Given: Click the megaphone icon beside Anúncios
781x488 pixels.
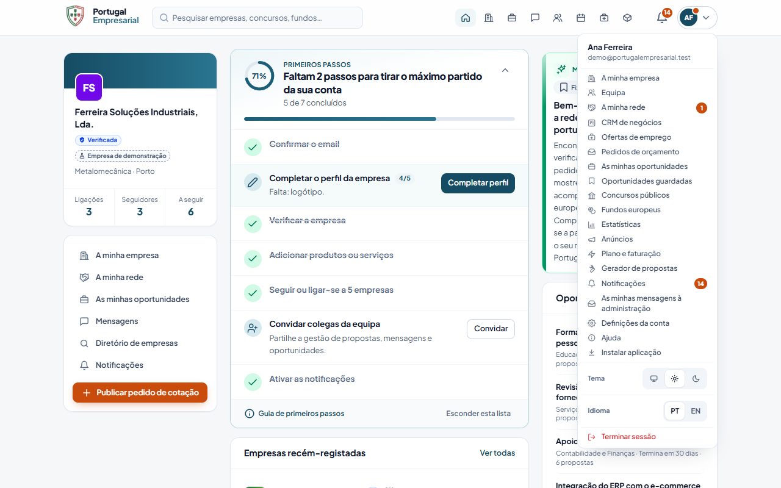Looking at the screenshot, I should (591, 239).
